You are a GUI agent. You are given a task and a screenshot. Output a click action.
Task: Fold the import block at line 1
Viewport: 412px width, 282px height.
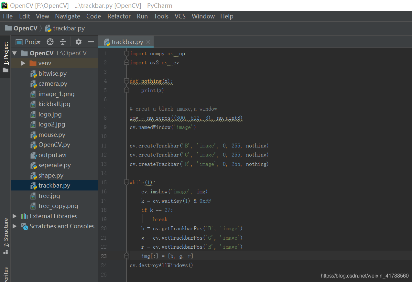pos(127,54)
